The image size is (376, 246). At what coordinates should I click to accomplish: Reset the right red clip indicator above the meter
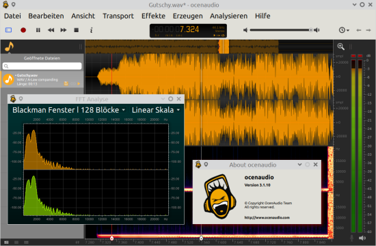click(x=360, y=56)
